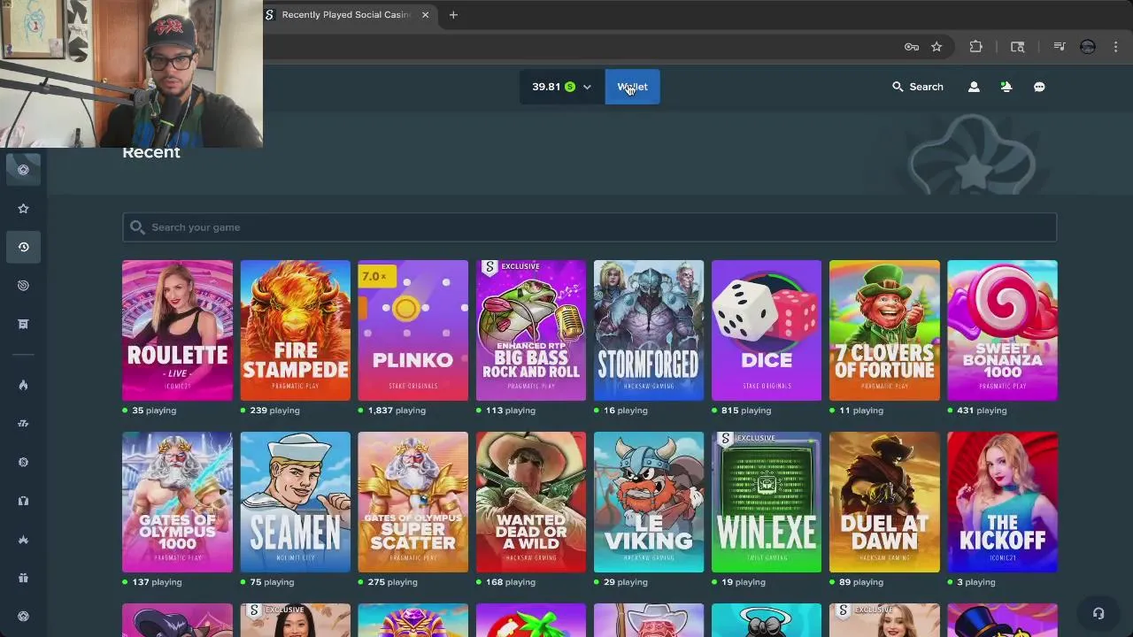Open the Stormforged game
Image resolution: width=1133 pixels, height=637 pixels.
click(x=649, y=330)
